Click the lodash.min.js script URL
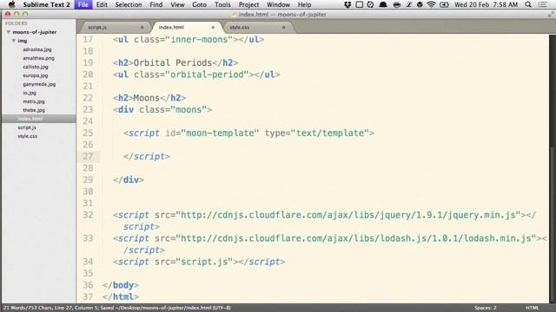The width and height of the screenshot is (556, 312). (x=356, y=238)
